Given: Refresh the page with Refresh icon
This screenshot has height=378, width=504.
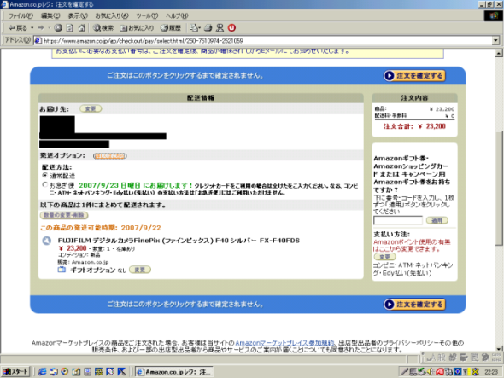Looking at the screenshot, I should [70, 28].
